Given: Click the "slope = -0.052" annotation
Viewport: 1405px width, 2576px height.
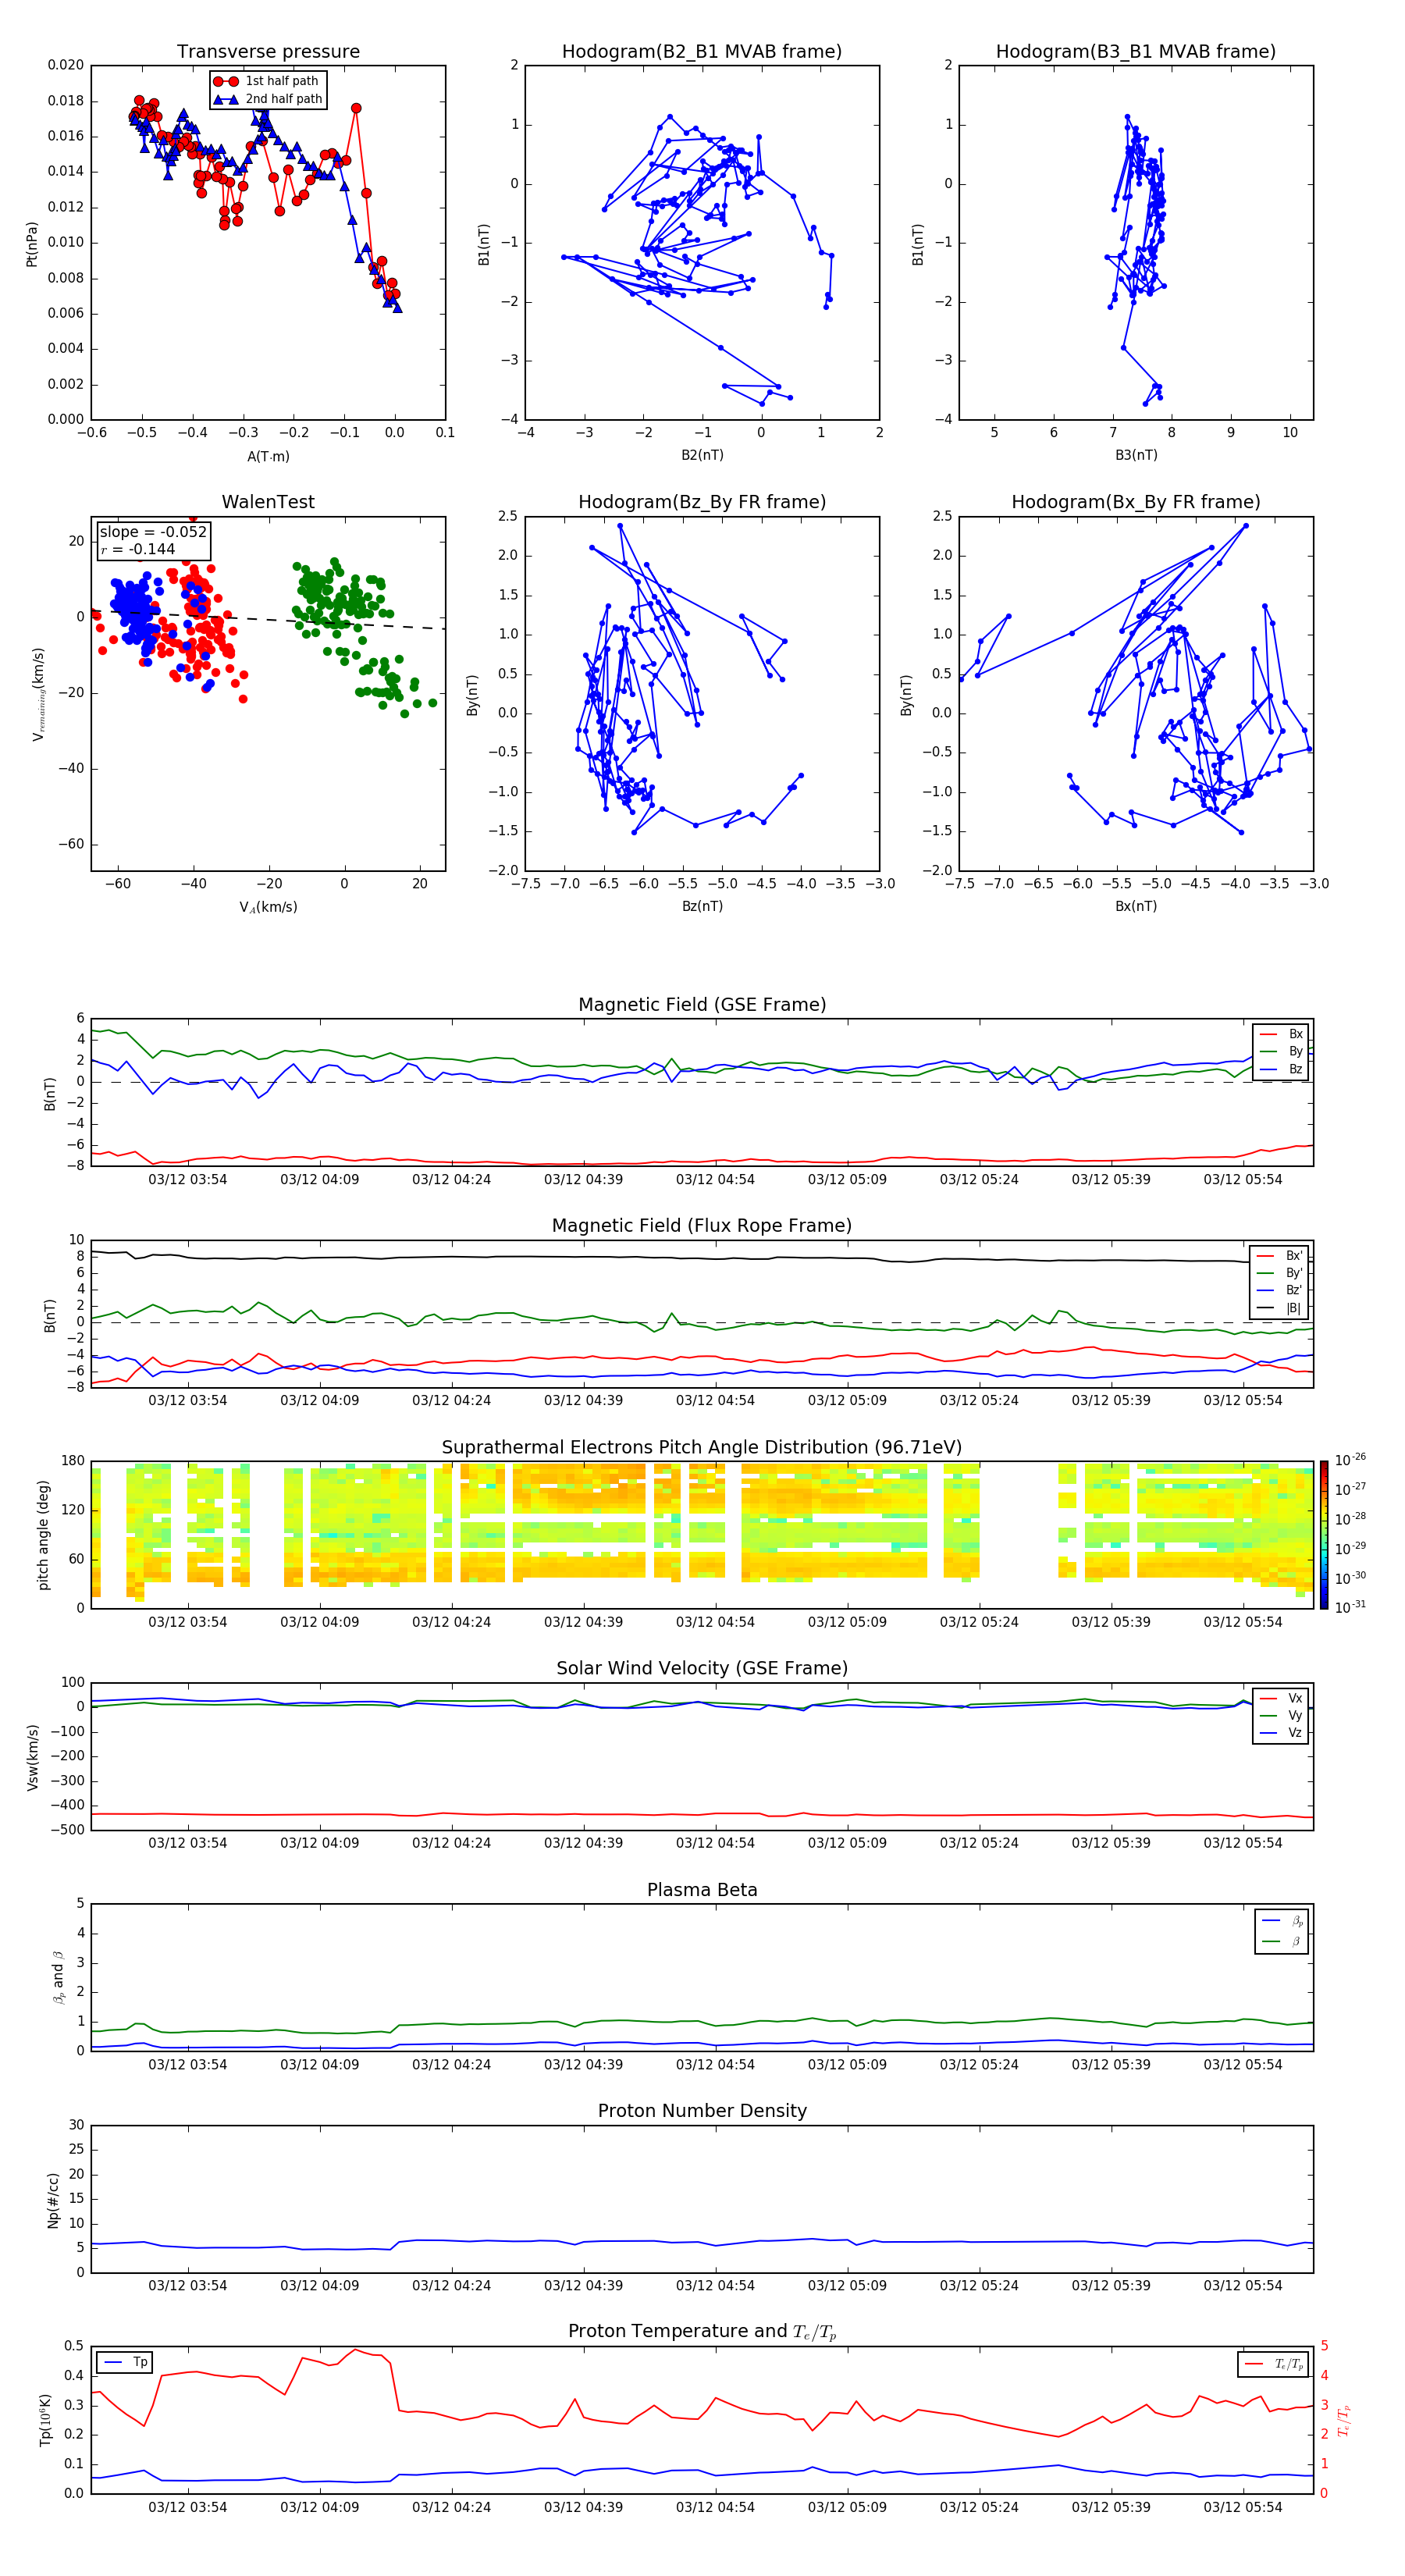Looking at the screenshot, I should 153,532.
